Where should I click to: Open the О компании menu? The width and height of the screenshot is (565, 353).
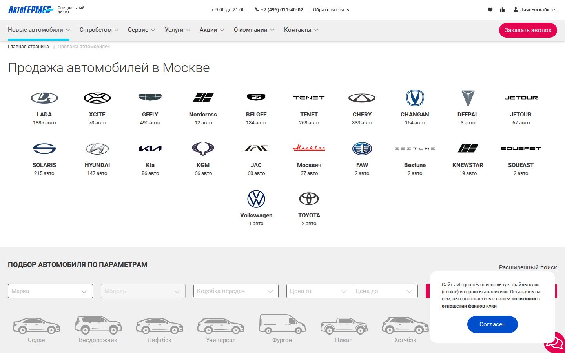tap(251, 30)
